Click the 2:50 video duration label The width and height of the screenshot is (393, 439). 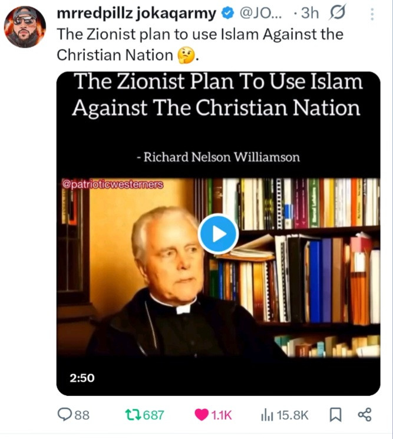coord(82,378)
